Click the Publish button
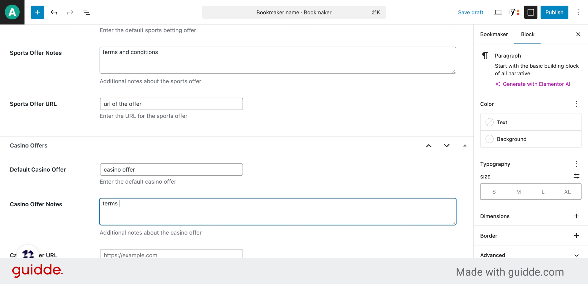The width and height of the screenshot is (588, 284). coord(554,12)
